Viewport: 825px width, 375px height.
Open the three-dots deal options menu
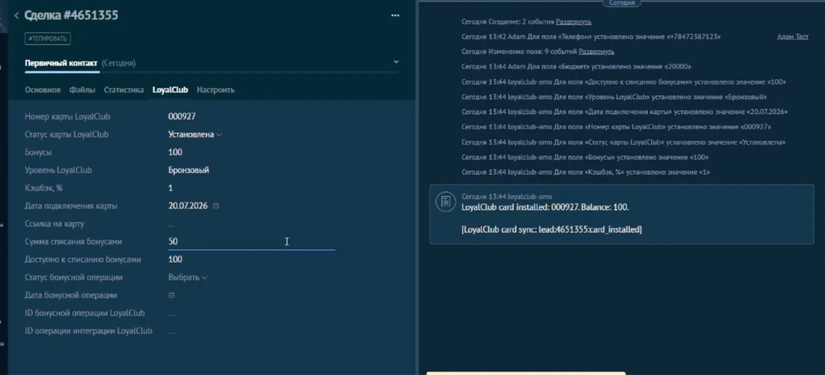click(x=395, y=15)
